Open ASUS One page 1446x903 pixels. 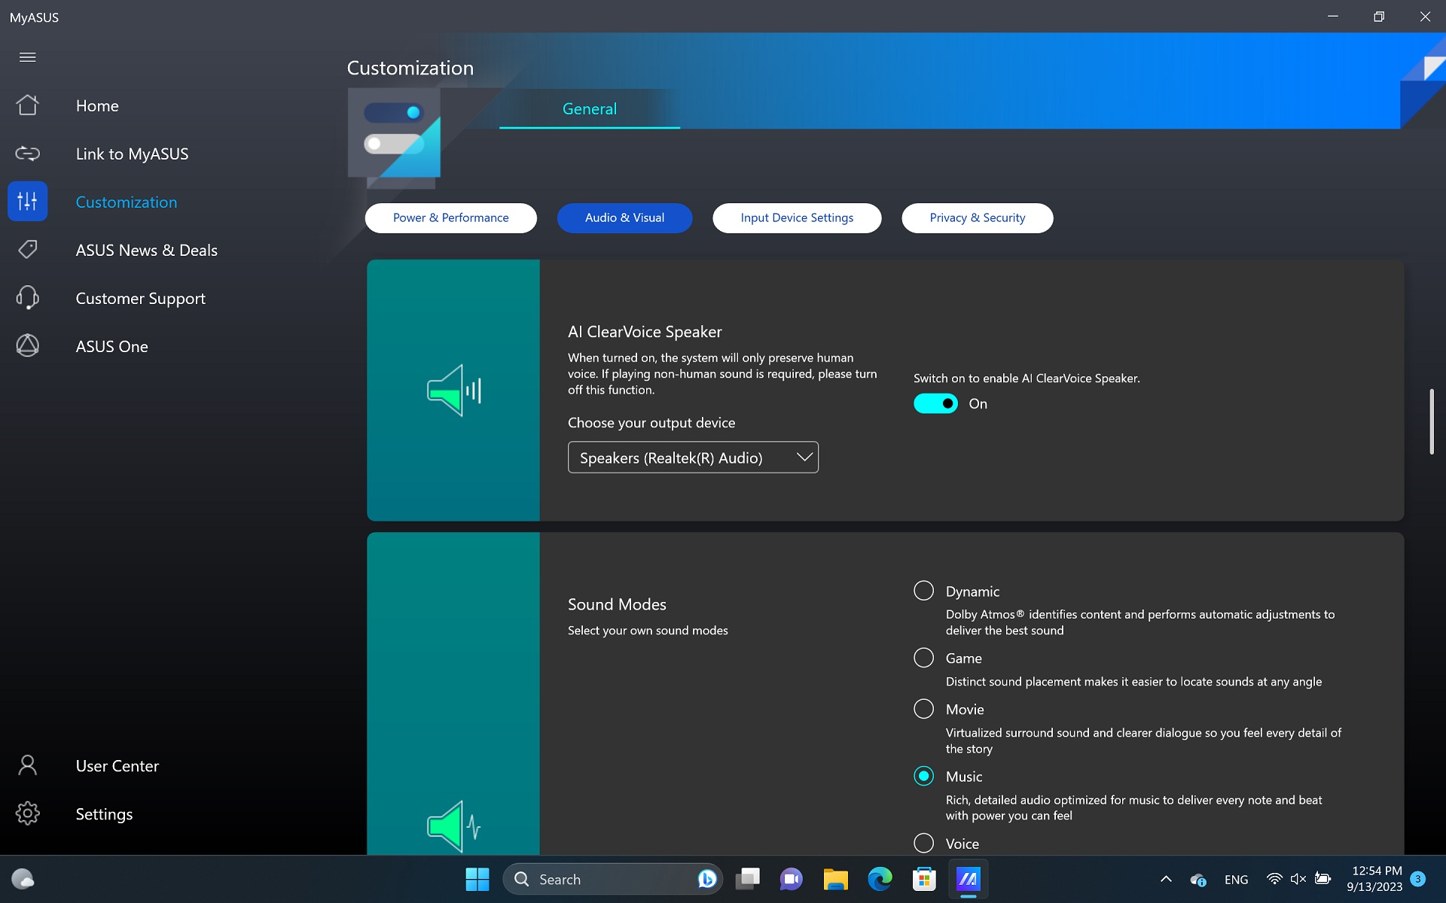(x=112, y=347)
